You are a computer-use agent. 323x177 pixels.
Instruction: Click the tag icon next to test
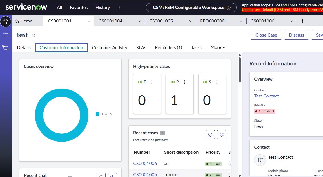[x=34, y=35]
